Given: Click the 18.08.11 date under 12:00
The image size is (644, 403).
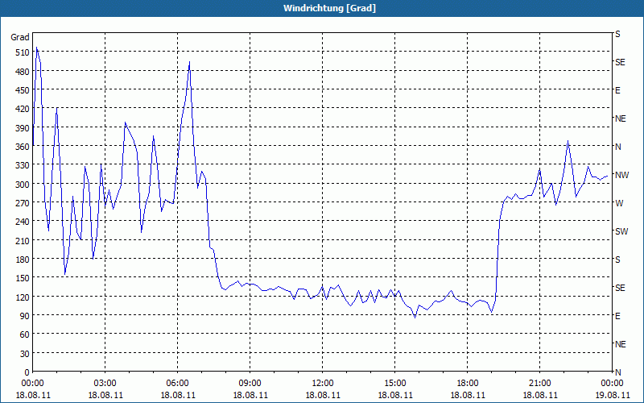Looking at the screenshot, I should point(323,395).
